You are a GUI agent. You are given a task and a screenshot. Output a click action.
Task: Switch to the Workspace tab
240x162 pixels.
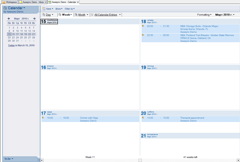[x=9, y=2]
